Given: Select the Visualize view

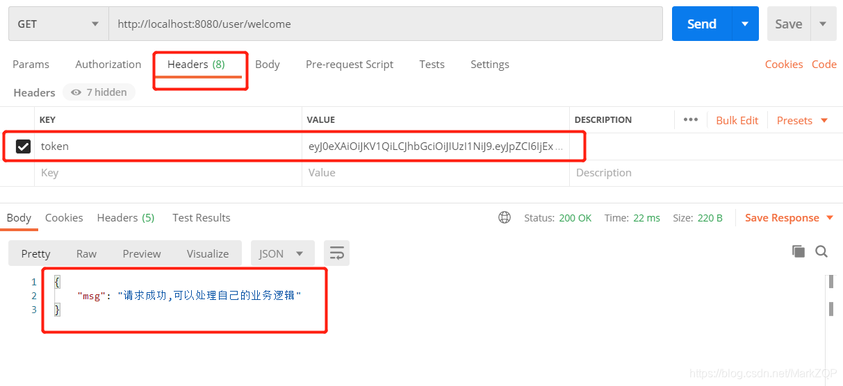Looking at the screenshot, I should coord(208,253).
